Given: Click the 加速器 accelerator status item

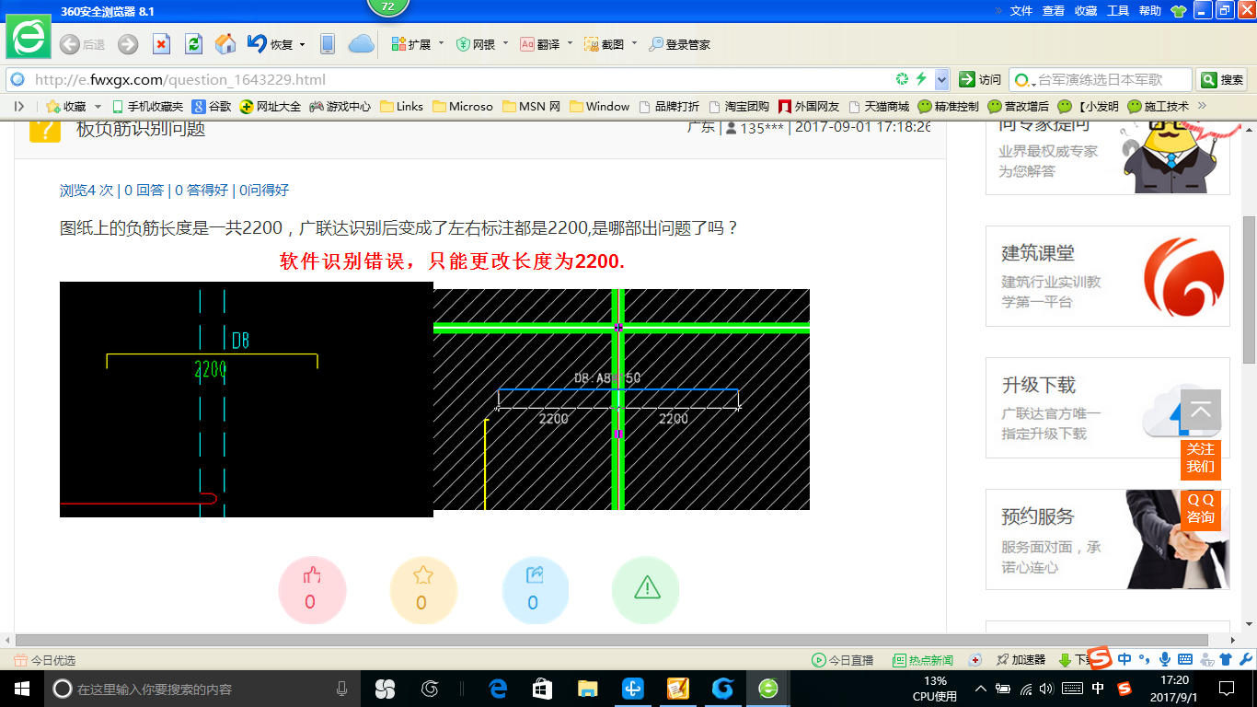Looking at the screenshot, I should click(x=1021, y=660).
